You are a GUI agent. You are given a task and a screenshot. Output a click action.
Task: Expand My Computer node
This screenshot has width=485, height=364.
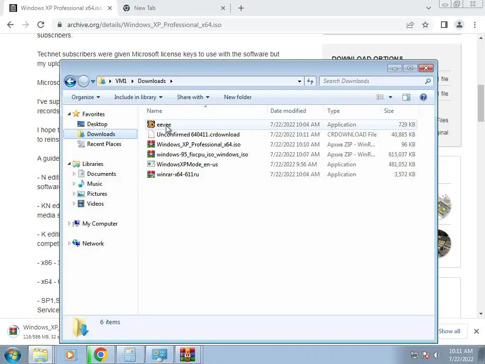click(69, 224)
